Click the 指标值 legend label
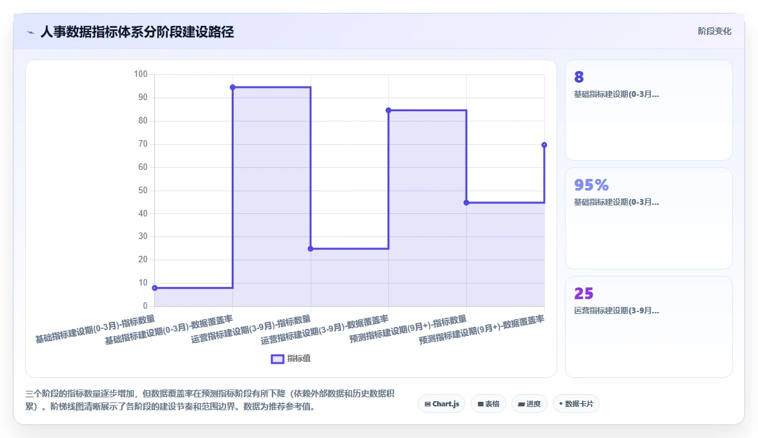The height and width of the screenshot is (438, 758). click(299, 359)
